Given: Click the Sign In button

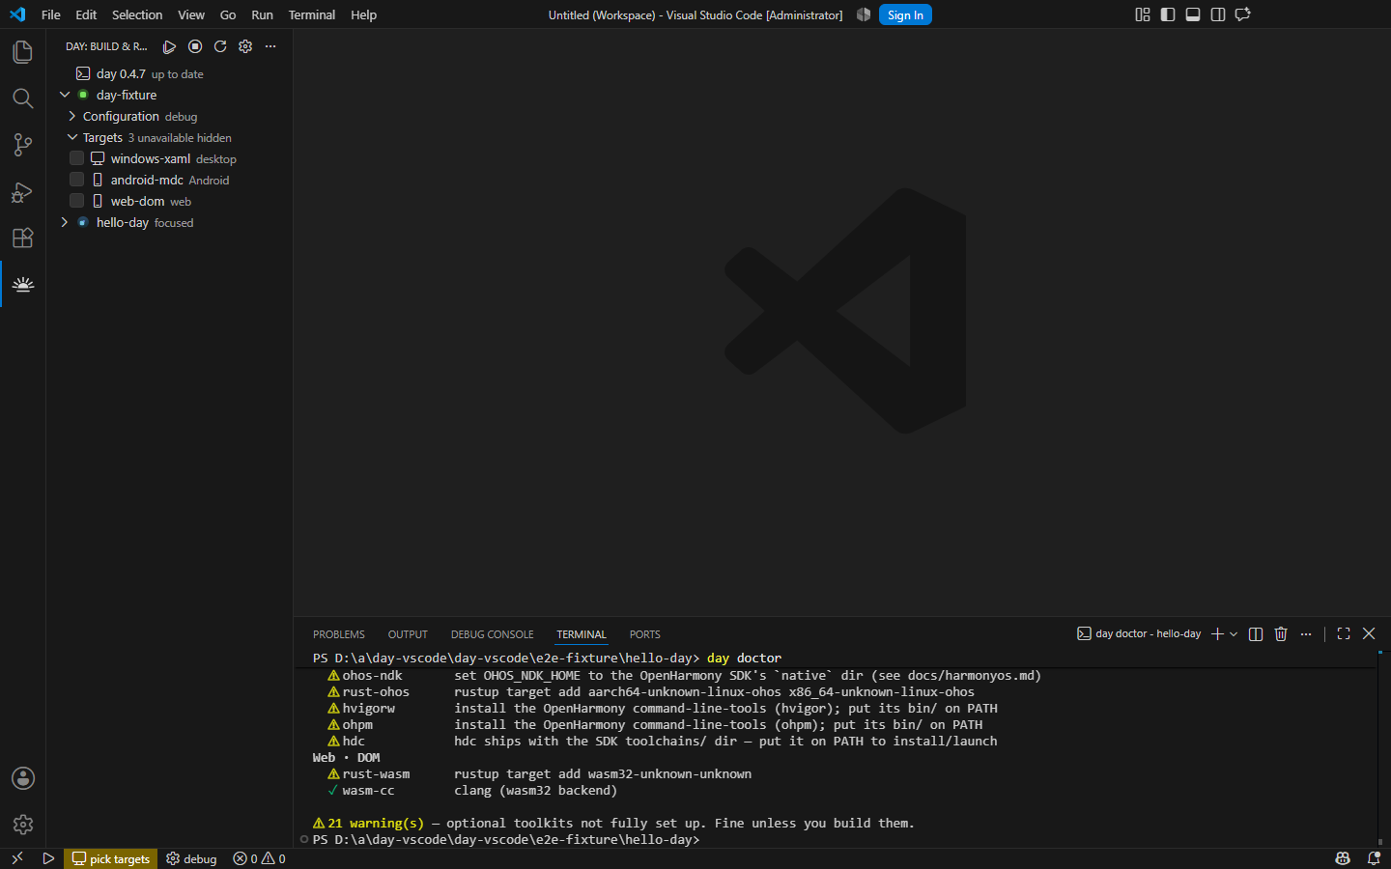Looking at the screenshot, I should pyautogui.click(x=905, y=14).
